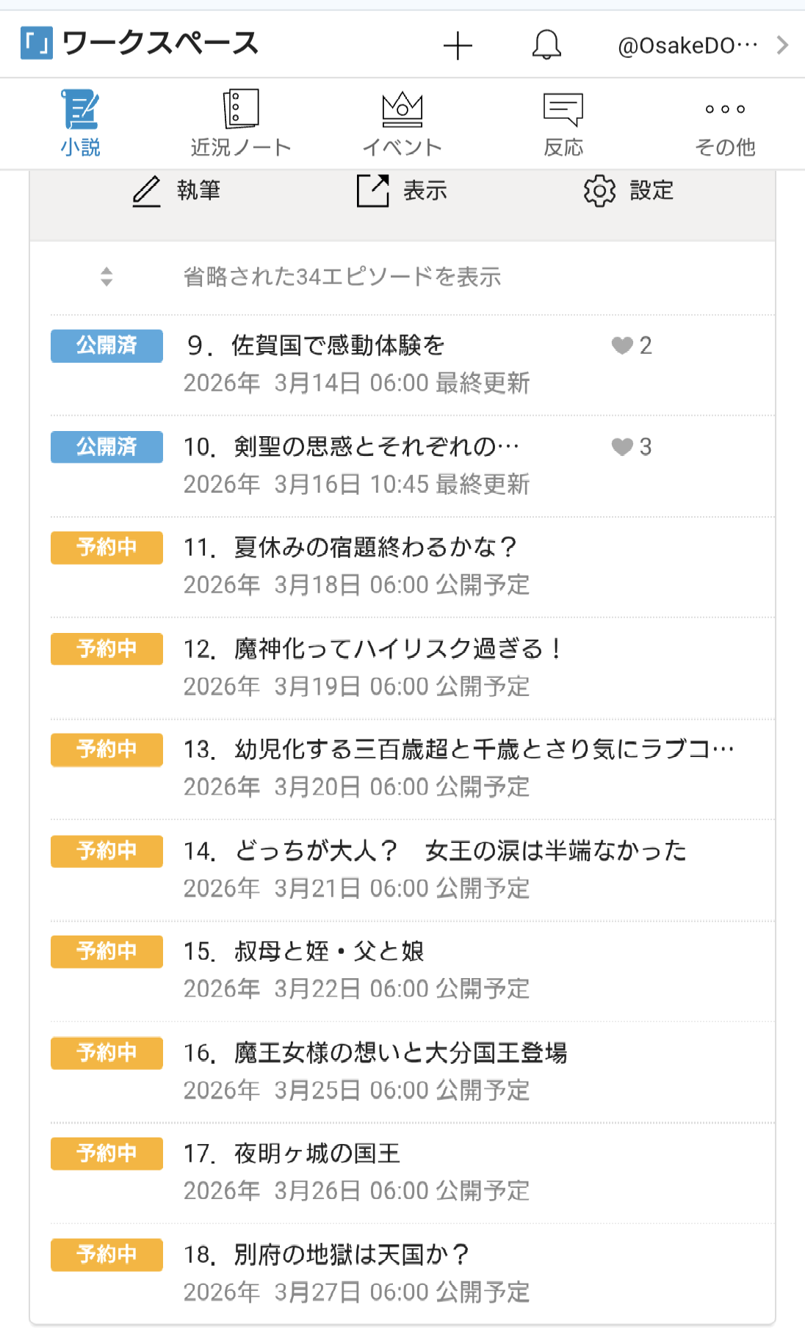Open notifications bell
805x1343 pixels.
pos(546,46)
